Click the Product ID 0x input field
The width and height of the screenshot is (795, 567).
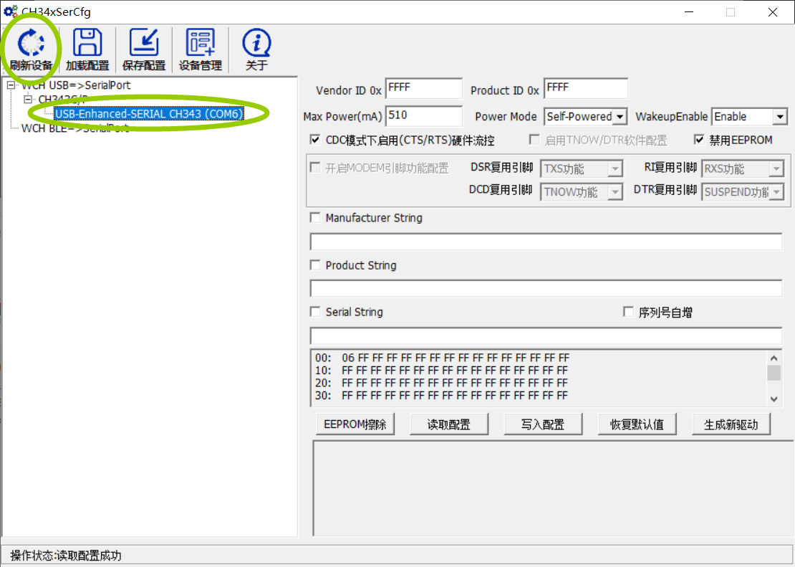pyautogui.click(x=586, y=88)
